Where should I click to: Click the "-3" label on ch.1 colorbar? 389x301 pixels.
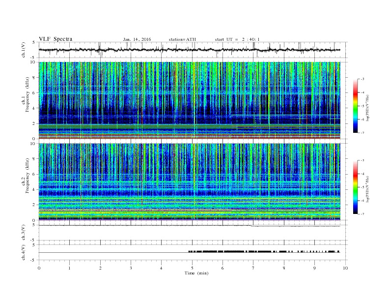362,79
